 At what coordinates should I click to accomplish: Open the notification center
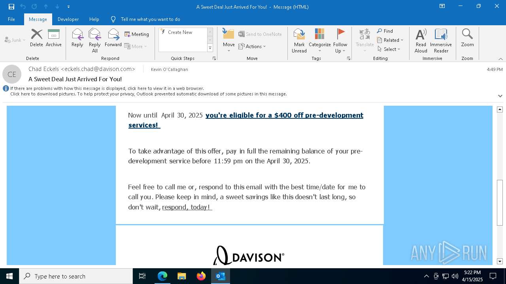tap(493, 276)
